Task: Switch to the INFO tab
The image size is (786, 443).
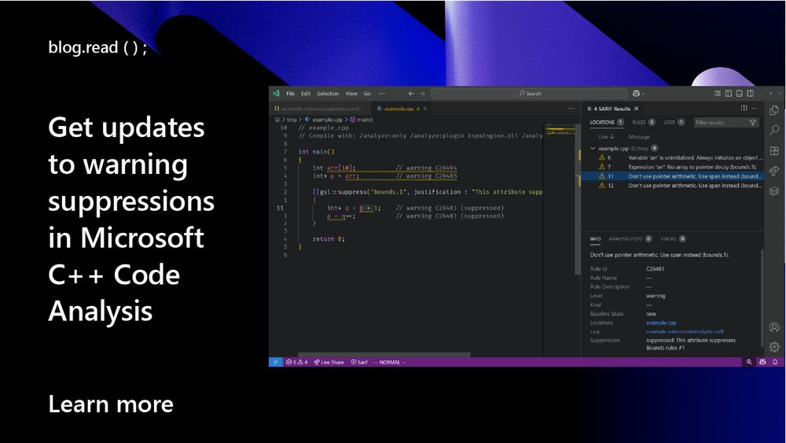Action: point(595,238)
